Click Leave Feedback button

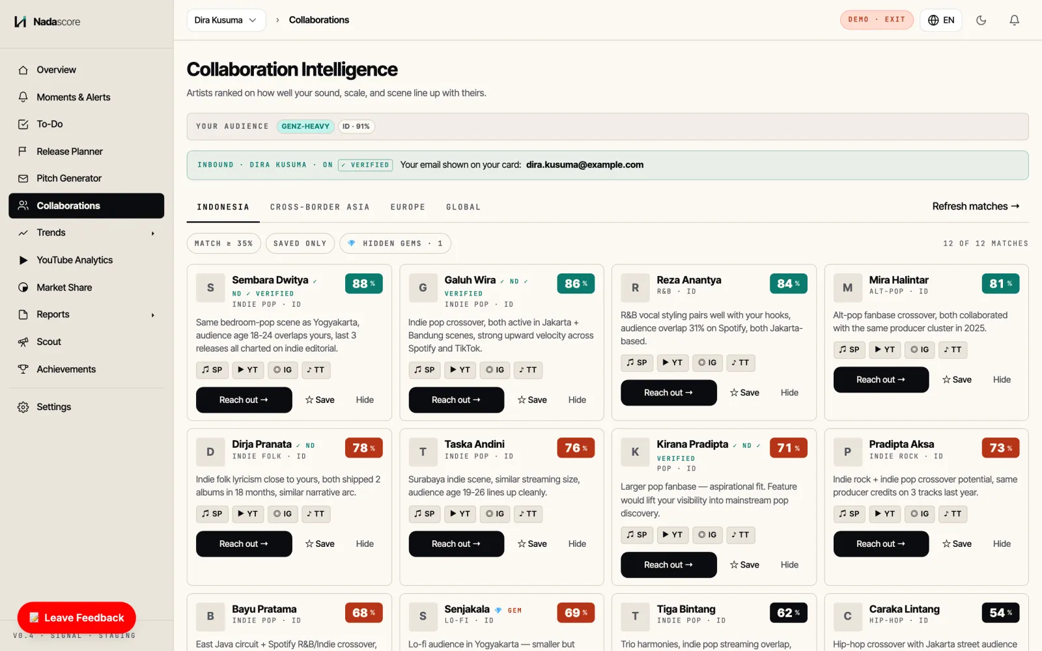[77, 618]
